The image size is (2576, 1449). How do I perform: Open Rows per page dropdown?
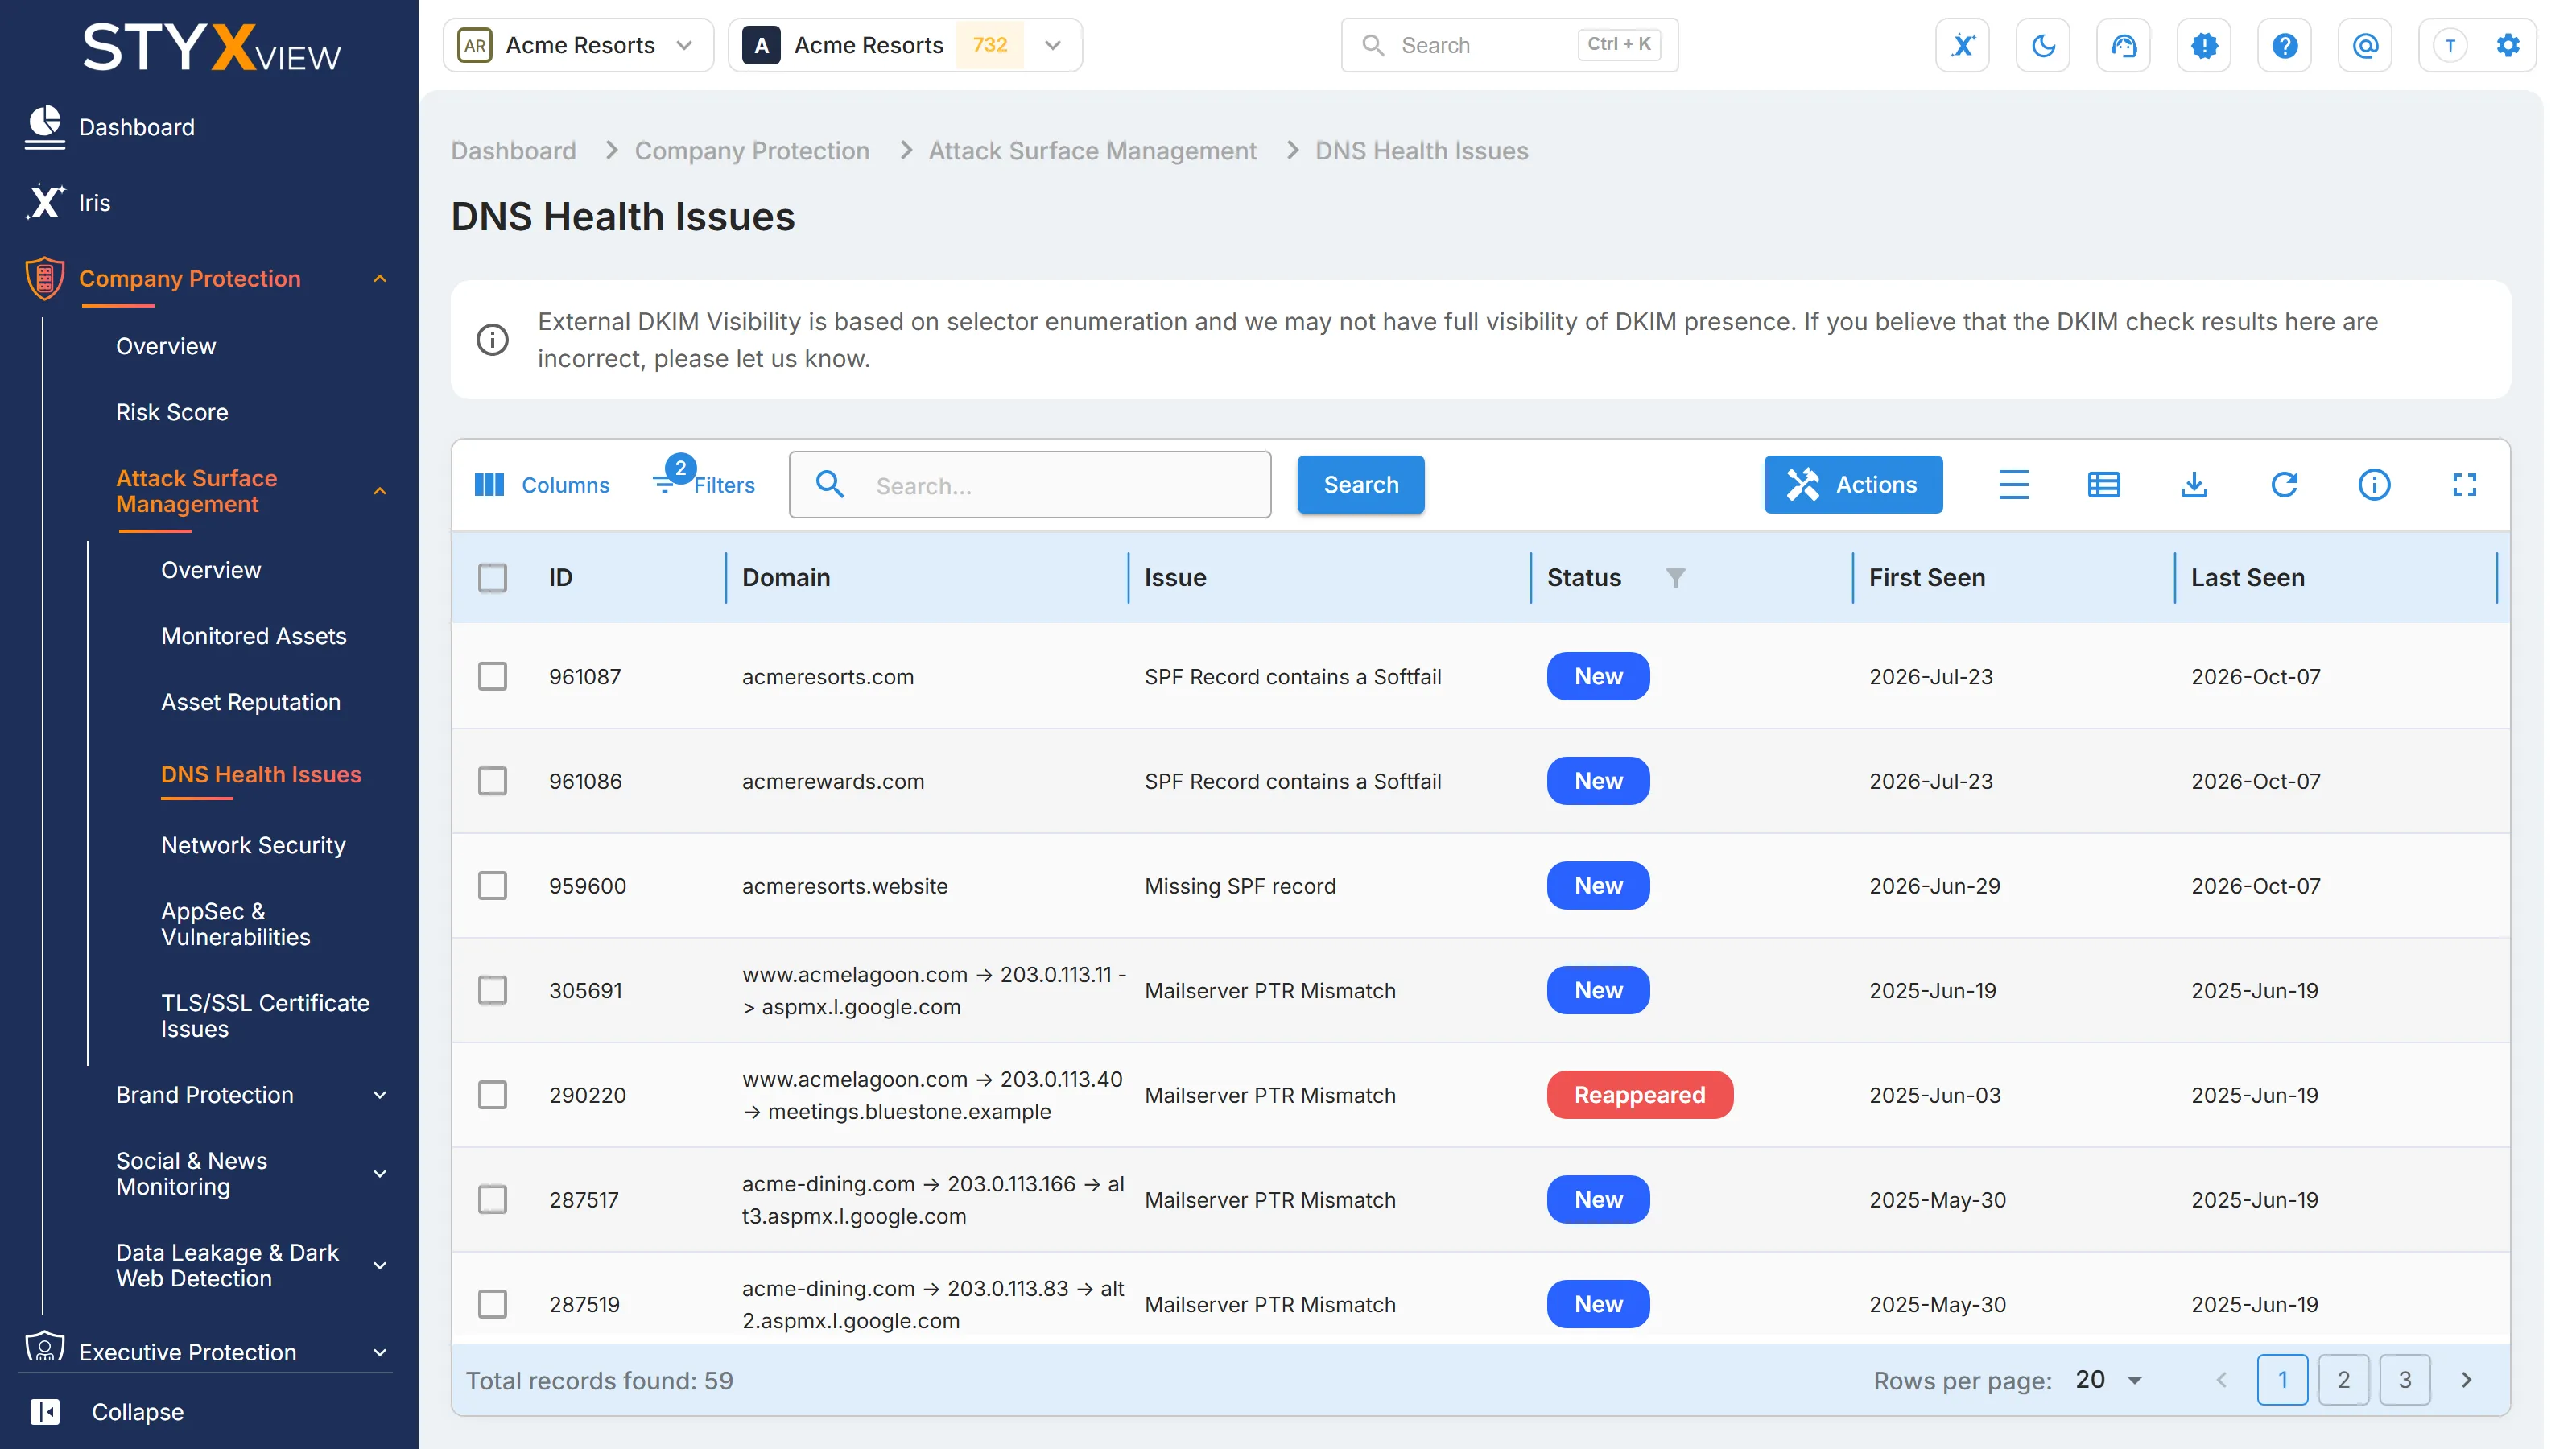(2108, 1380)
